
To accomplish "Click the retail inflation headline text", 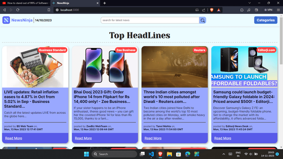I will click(x=31, y=99).
